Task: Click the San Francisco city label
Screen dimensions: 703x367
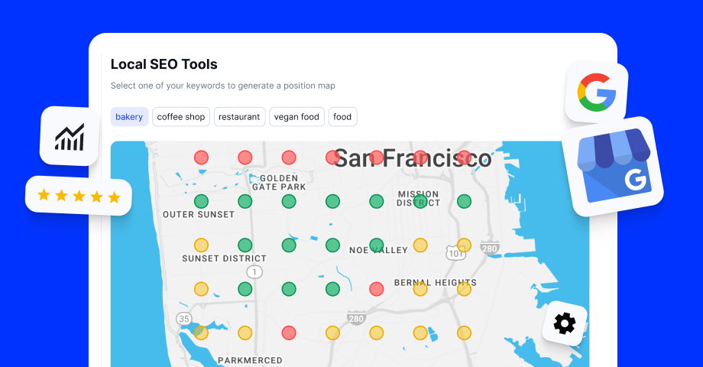Action: click(x=413, y=158)
